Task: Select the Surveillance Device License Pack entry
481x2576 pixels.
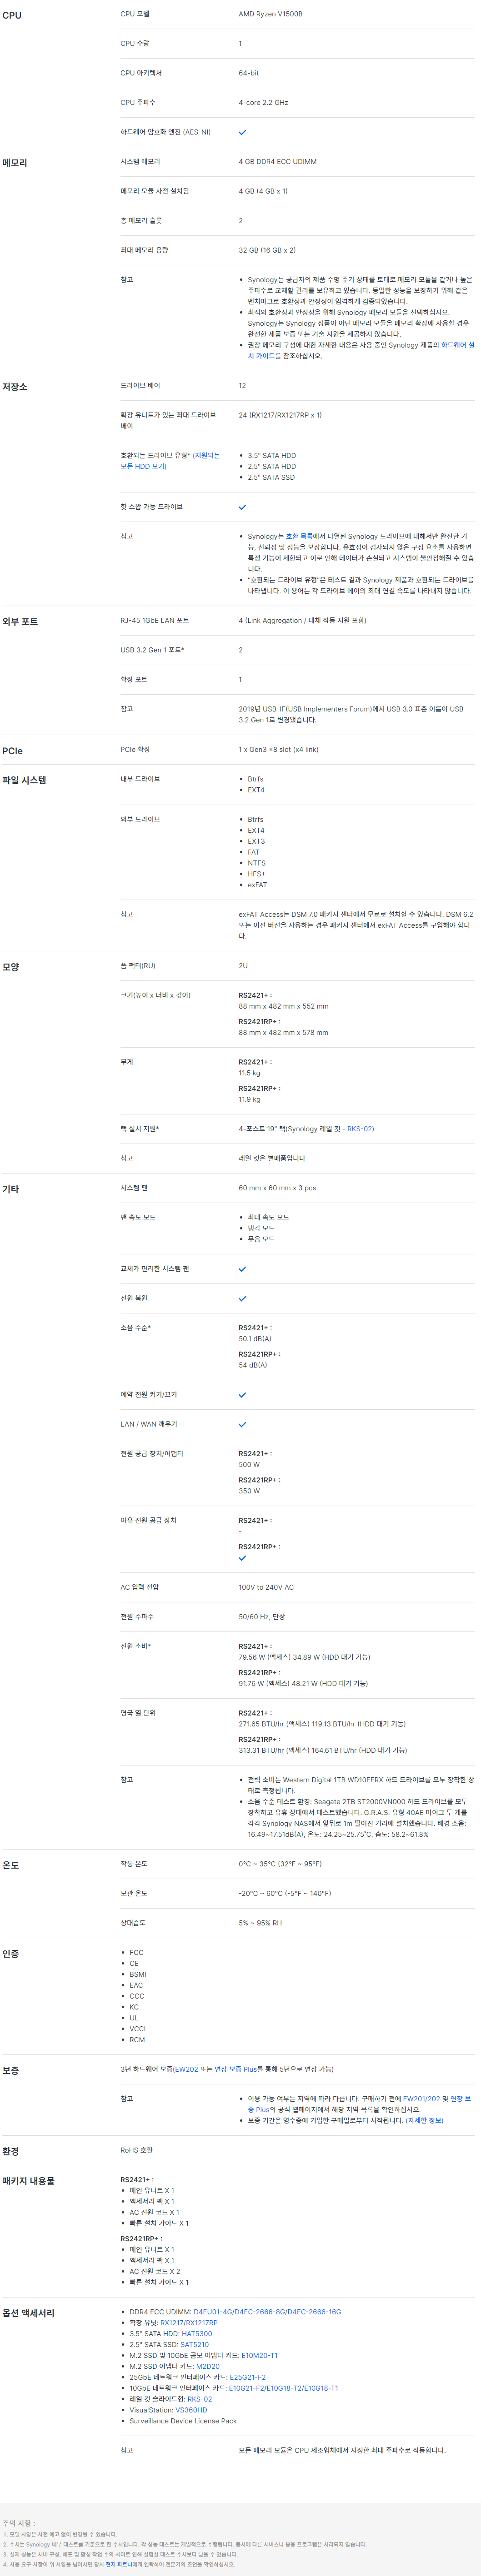Action: [x=183, y=2421]
